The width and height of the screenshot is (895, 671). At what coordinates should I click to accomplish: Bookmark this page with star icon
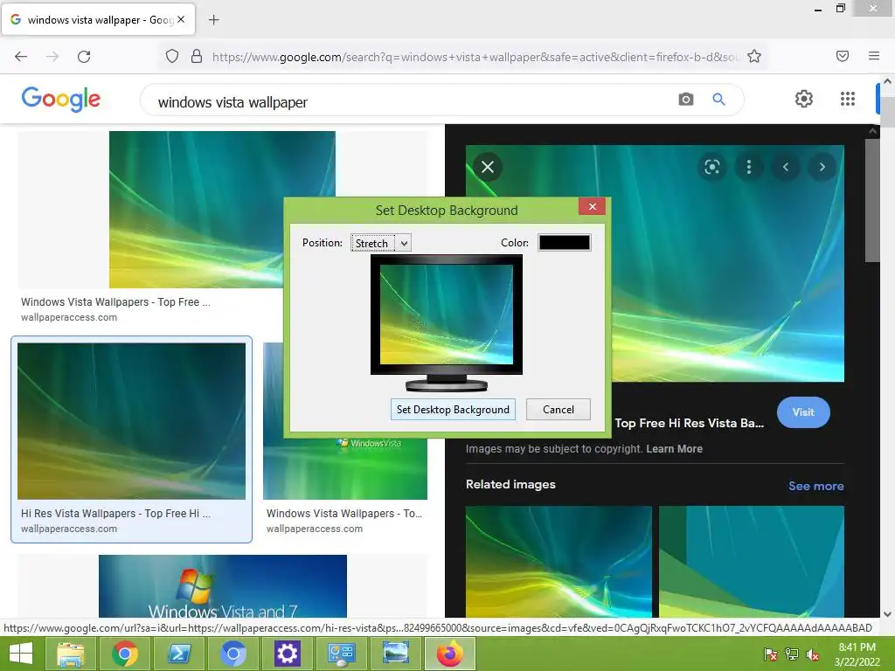754,57
